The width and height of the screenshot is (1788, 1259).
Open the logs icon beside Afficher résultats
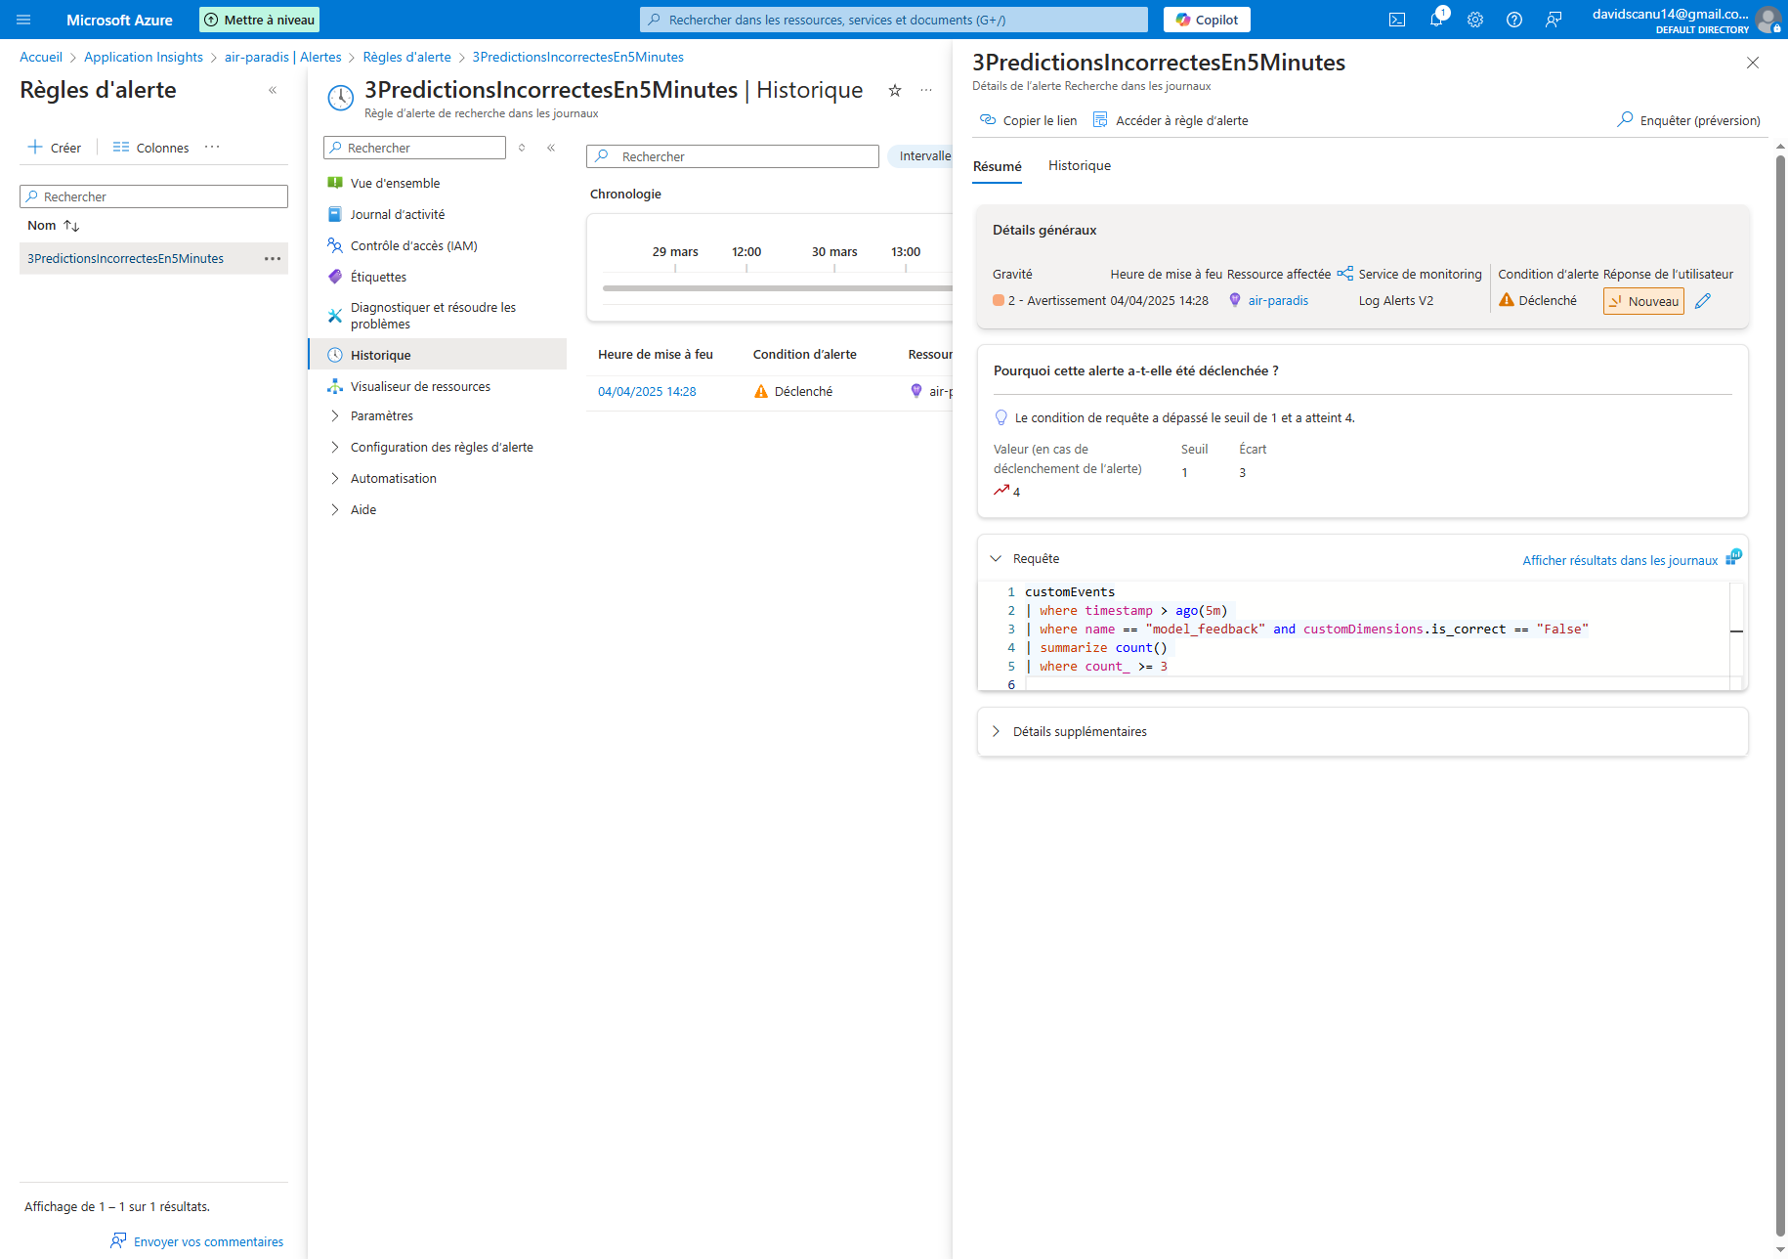[x=1733, y=557]
